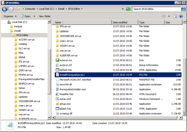Sort by the Size column header
The width and height of the screenshot is (187, 132).
[173, 22]
